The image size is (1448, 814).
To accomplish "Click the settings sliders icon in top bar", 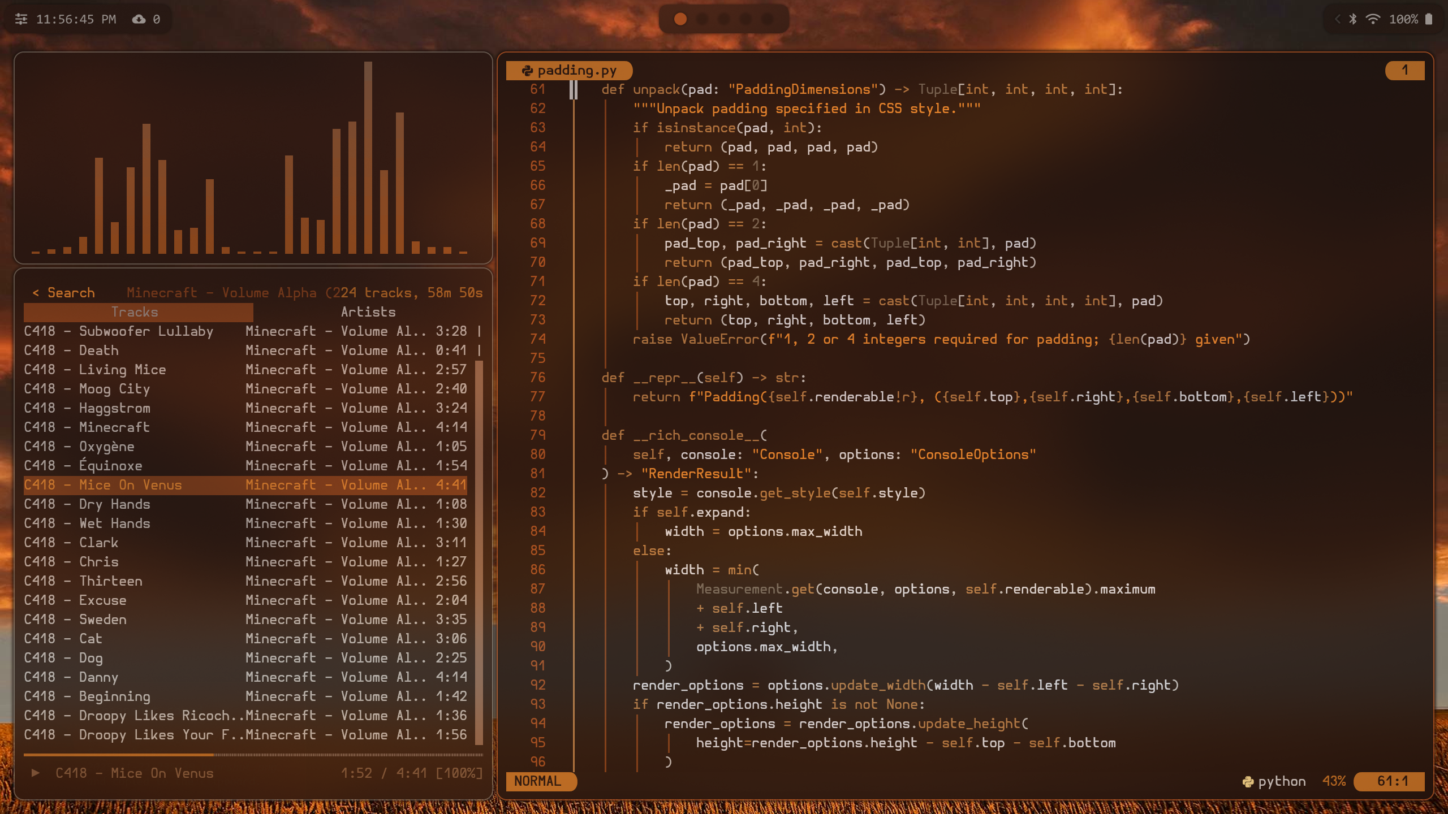I will [x=21, y=19].
